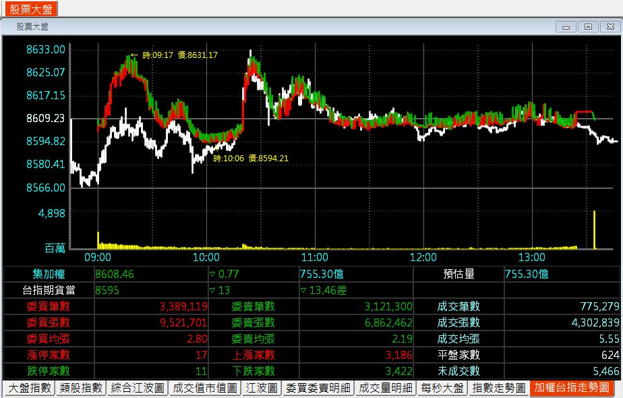Screen dimensions: 623x398
Task: Click the tall yellow closing volume bar
Action: click(x=594, y=229)
